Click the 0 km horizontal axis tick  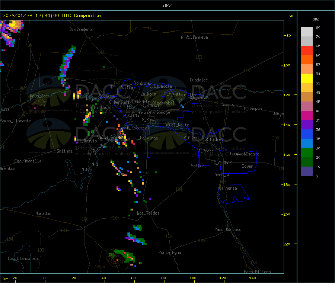point(44,278)
